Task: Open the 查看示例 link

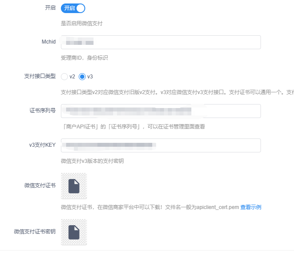Action: [x=251, y=207]
